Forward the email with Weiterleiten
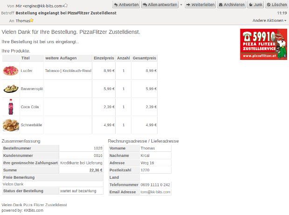The height and width of the screenshot is (215, 289). coord(200,5)
